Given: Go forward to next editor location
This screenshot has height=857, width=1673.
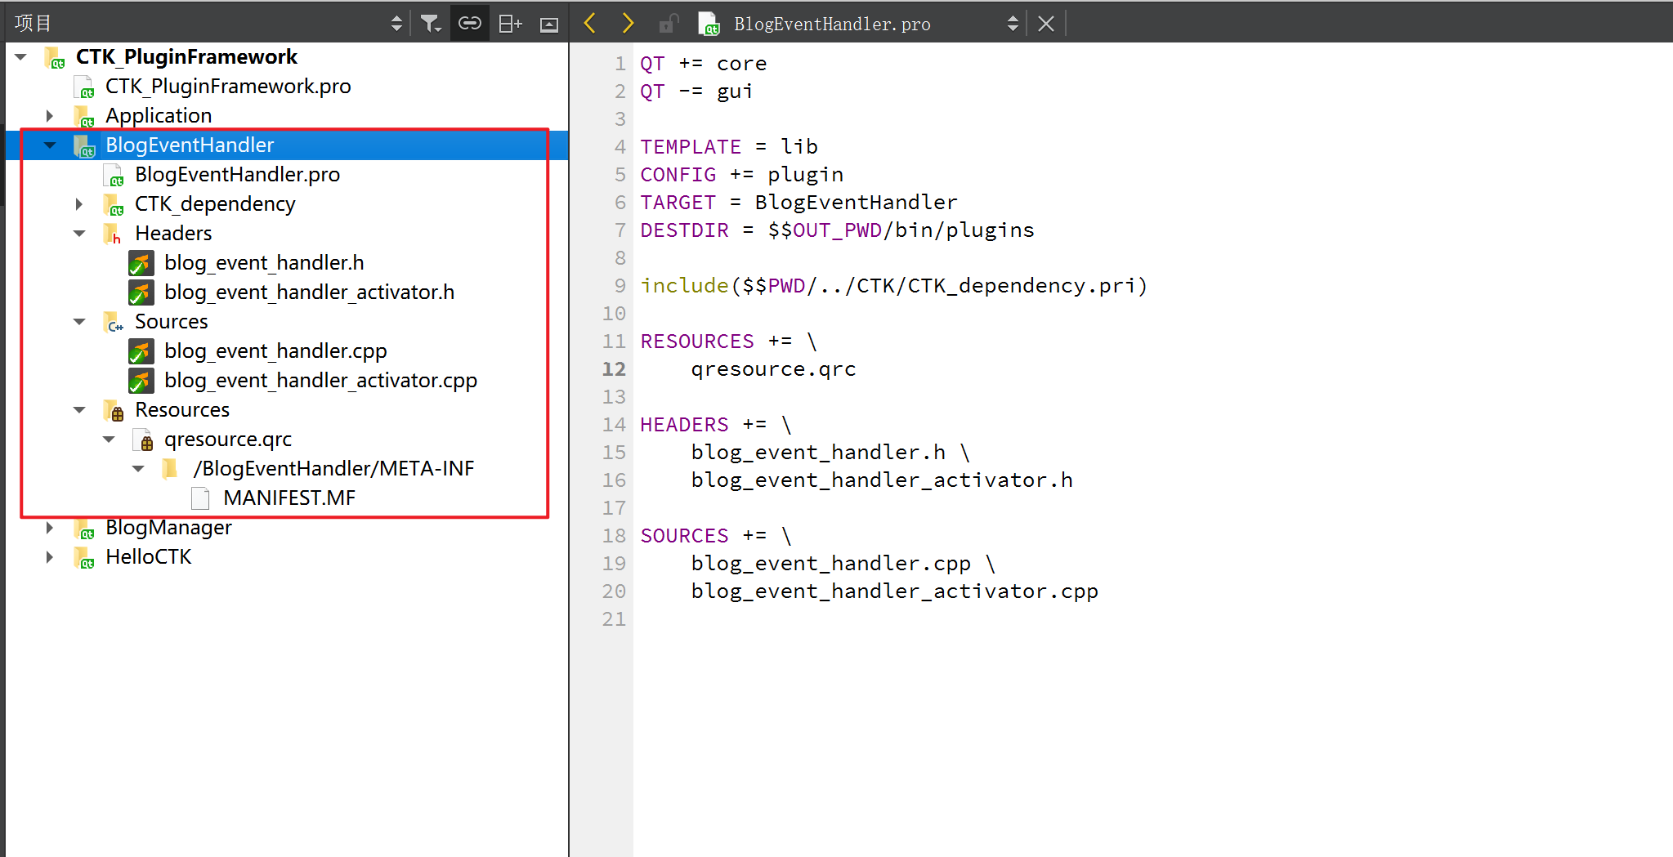Looking at the screenshot, I should coord(627,23).
